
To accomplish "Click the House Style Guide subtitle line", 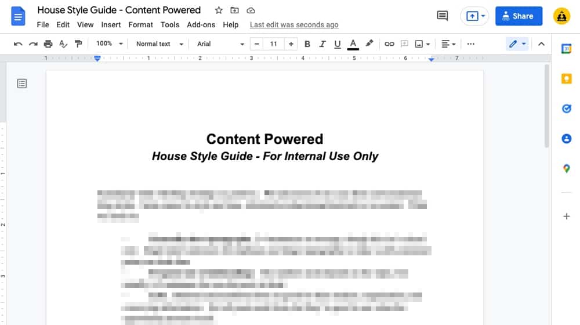I will click(x=265, y=156).
